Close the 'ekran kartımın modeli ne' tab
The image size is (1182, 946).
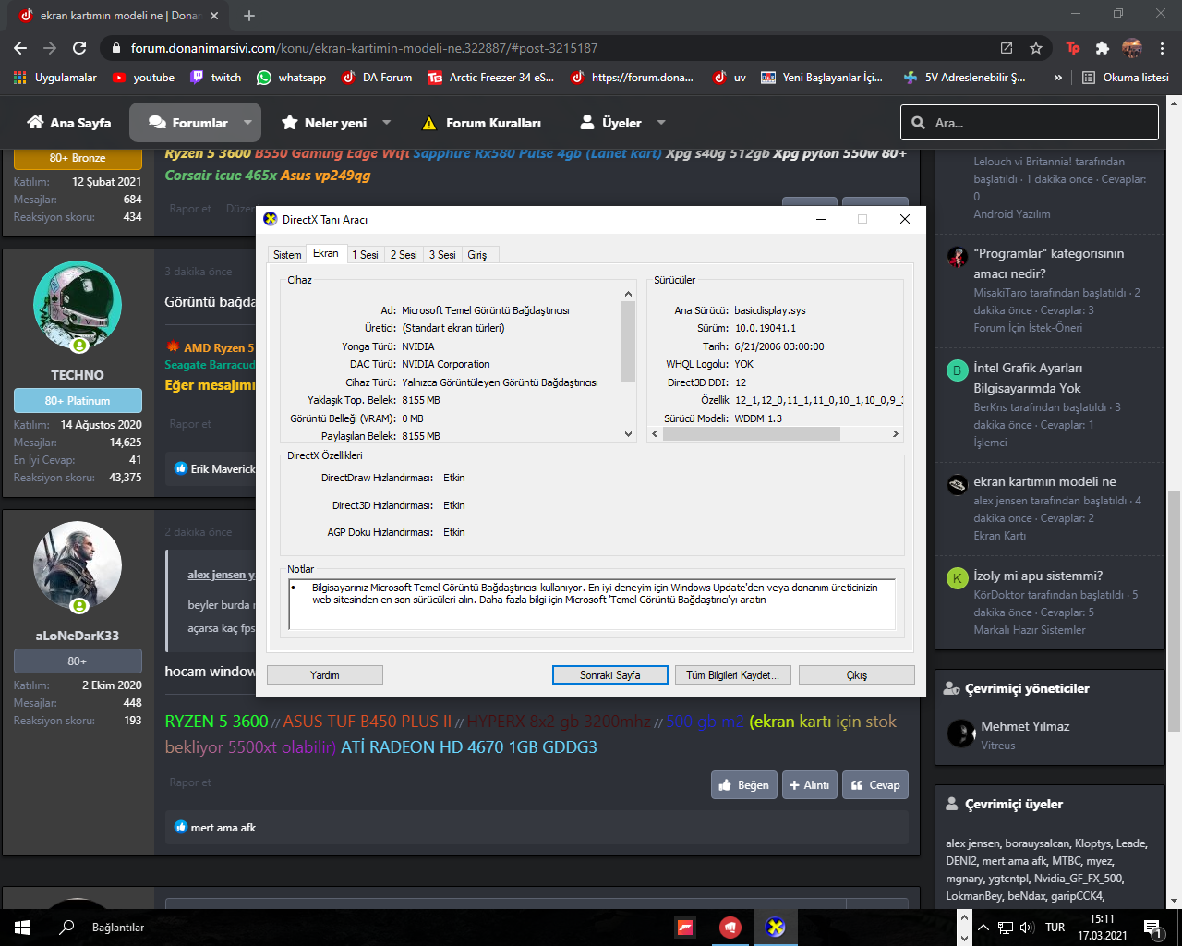214,16
